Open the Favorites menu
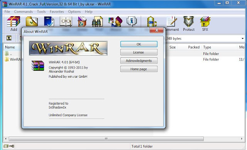Viewport: 247px width, 150px height. 57,12
